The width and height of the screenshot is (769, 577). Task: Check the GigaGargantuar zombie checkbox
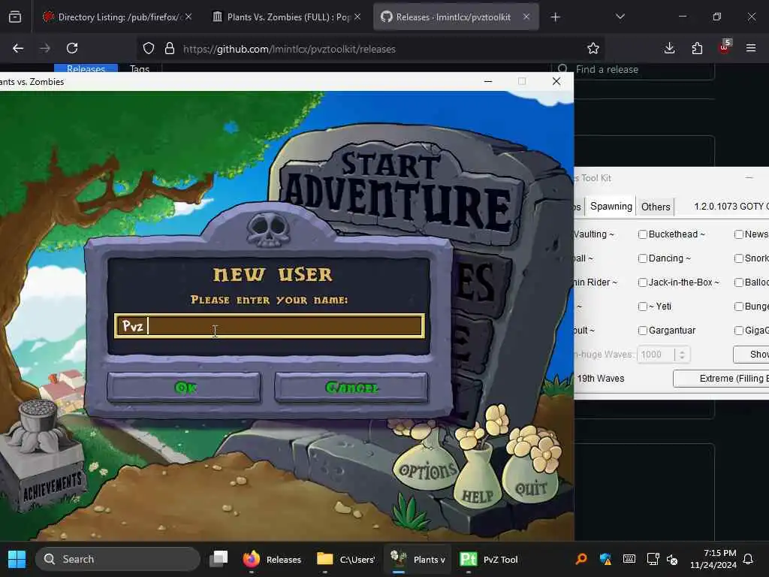coord(739,331)
